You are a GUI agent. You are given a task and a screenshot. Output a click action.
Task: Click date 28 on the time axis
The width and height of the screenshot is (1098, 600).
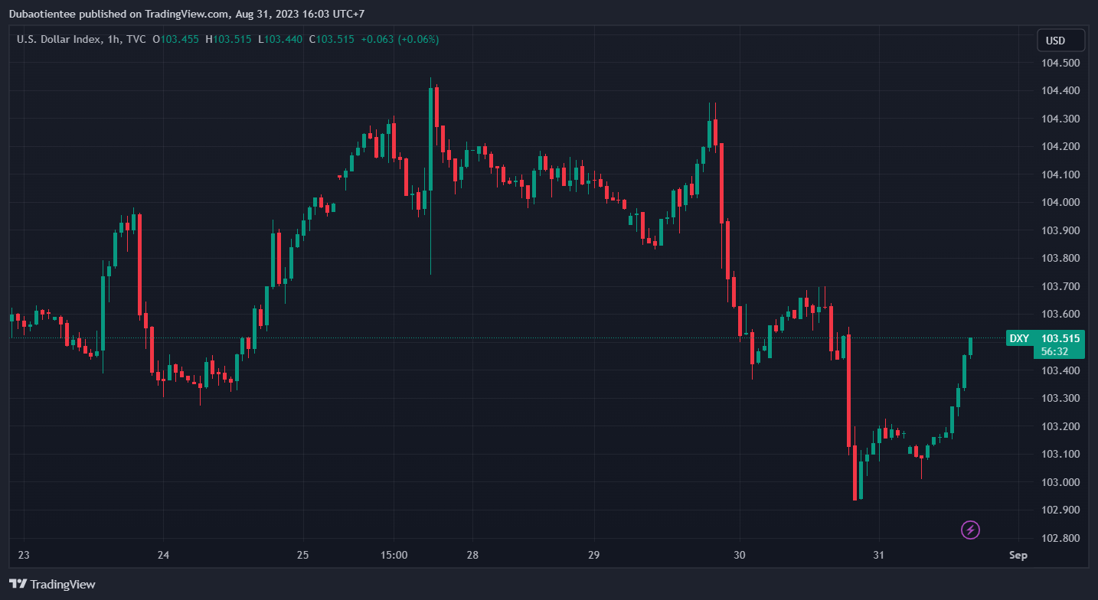[472, 555]
